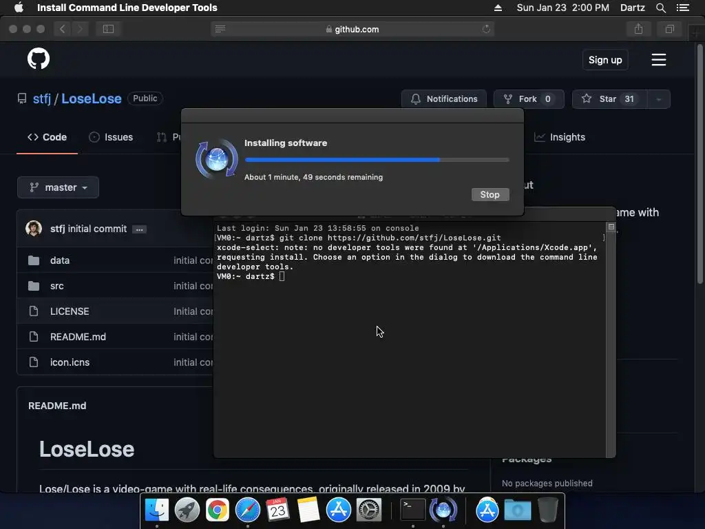Click the Notifications button
This screenshot has height=529, width=705.
tap(444, 99)
